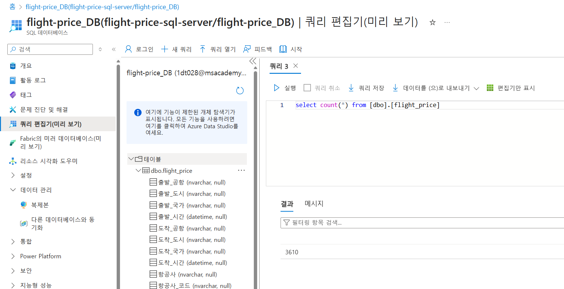Open the 데이터를 (으)로 내보내기 dropdown

(436, 88)
